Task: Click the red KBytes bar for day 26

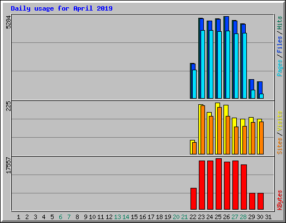Action: coord(227,186)
